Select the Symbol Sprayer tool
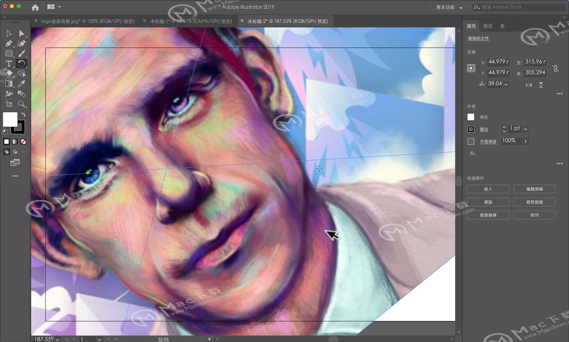 click(x=9, y=94)
